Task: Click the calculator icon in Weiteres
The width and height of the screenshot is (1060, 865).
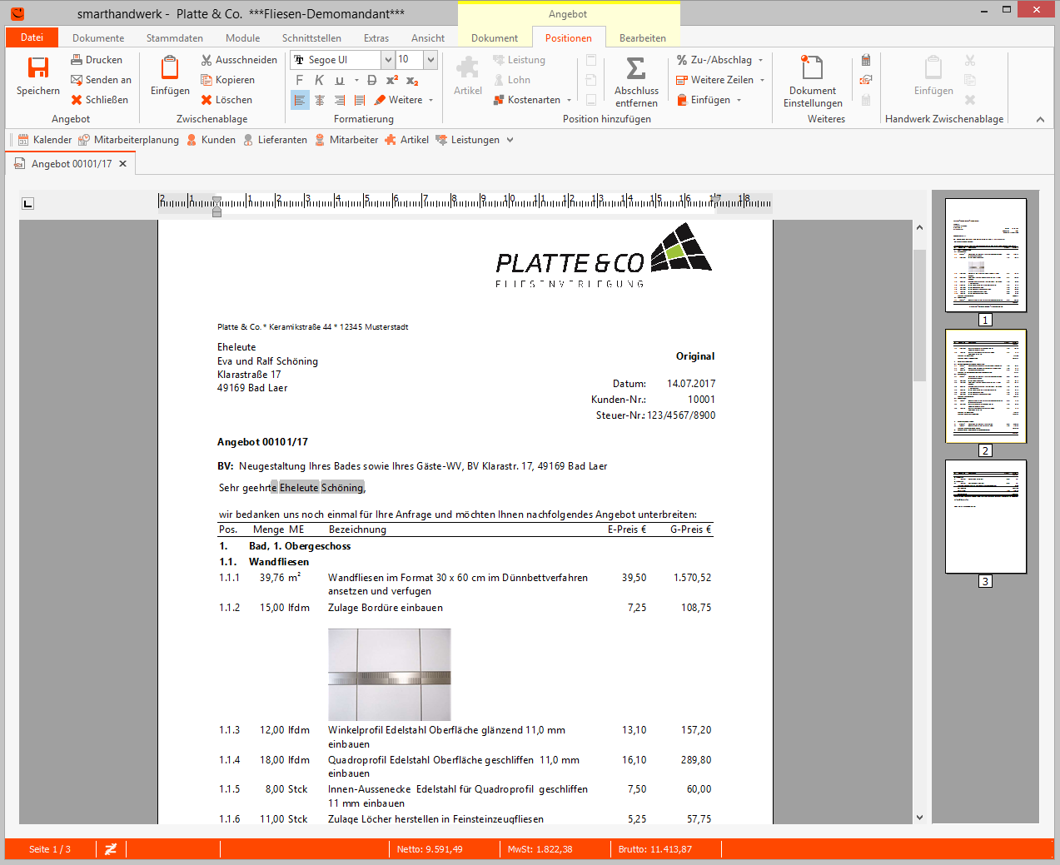Action: click(x=866, y=60)
